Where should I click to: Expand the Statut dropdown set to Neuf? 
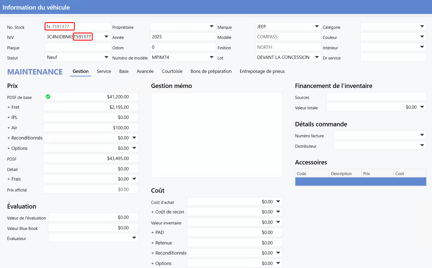pos(106,57)
